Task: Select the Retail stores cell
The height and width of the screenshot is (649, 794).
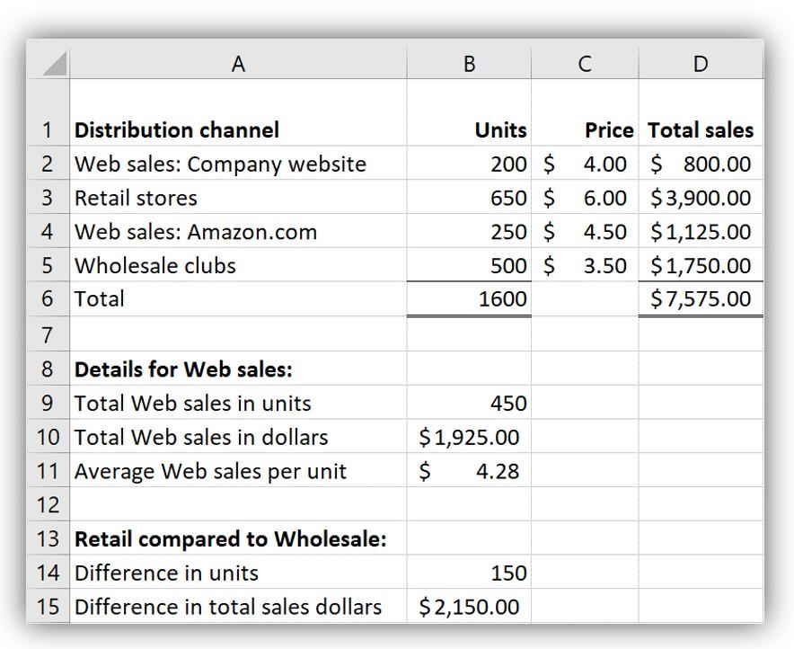Action: point(136,198)
